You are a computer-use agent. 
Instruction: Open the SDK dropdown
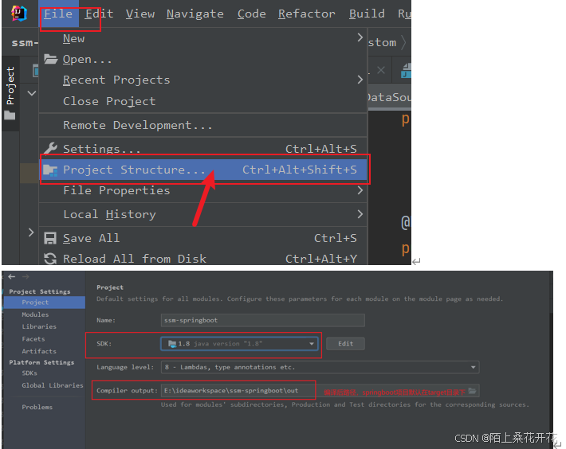coord(239,343)
